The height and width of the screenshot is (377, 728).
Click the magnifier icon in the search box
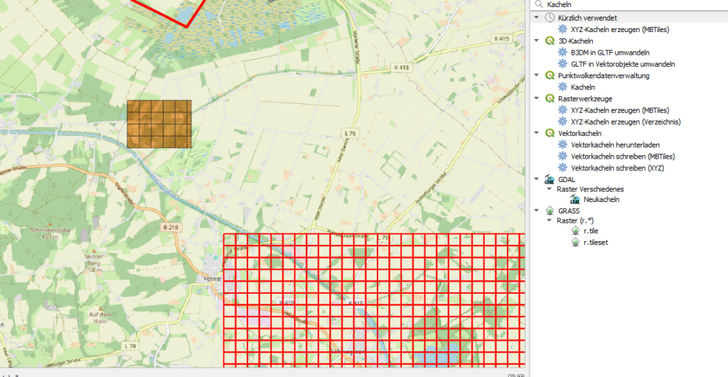pos(539,4)
